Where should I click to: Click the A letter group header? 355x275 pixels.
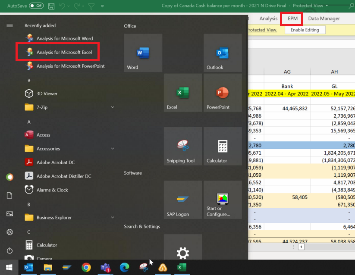(29, 122)
